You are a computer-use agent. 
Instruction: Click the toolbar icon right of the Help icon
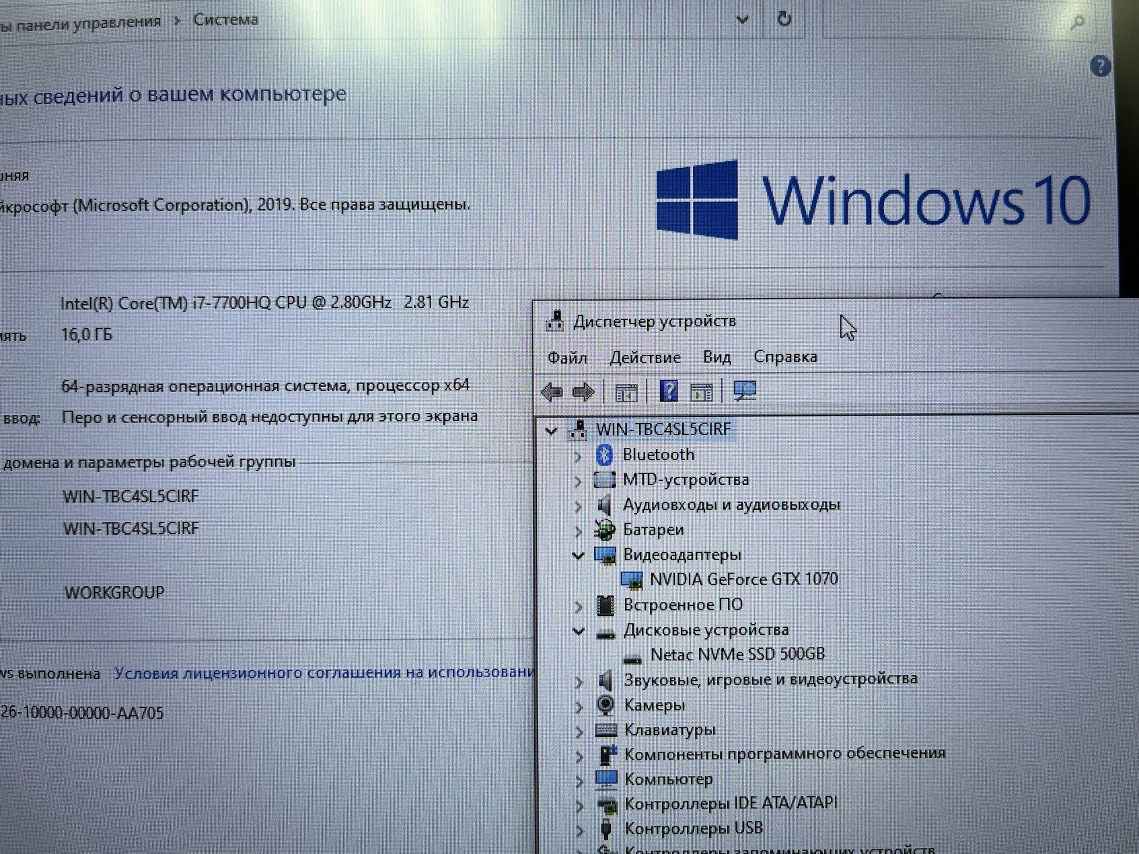701,392
